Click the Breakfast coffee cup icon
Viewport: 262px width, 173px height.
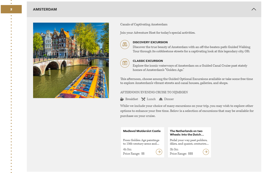pyautogui.click(x=122, y=99)
